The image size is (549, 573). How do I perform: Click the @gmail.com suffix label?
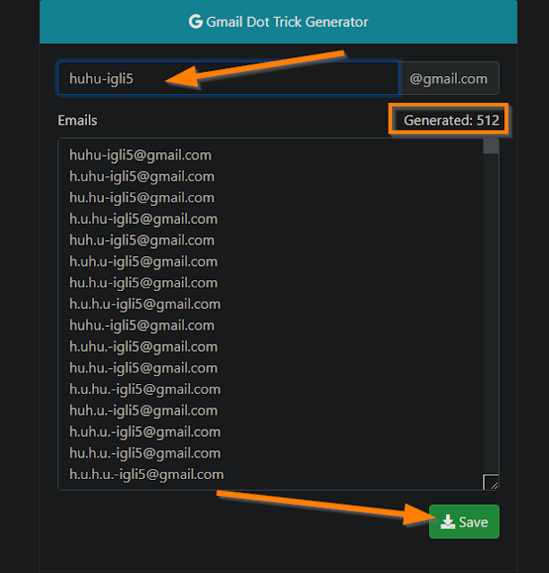[449, 79]
